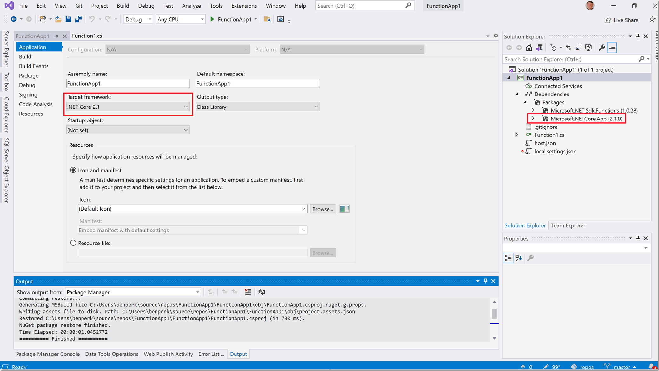659x371 pixels.
Task: Click the Assembly name field
Action: (x=128, y=83)
